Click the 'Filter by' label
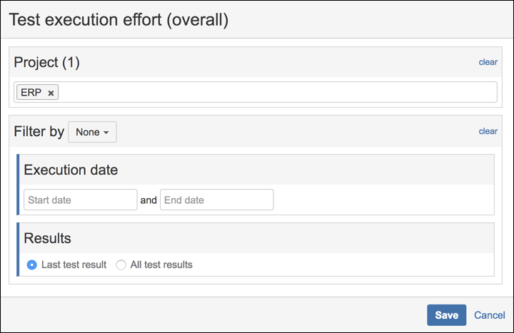This screenshot has width=514, height=333. click(39, 132)
